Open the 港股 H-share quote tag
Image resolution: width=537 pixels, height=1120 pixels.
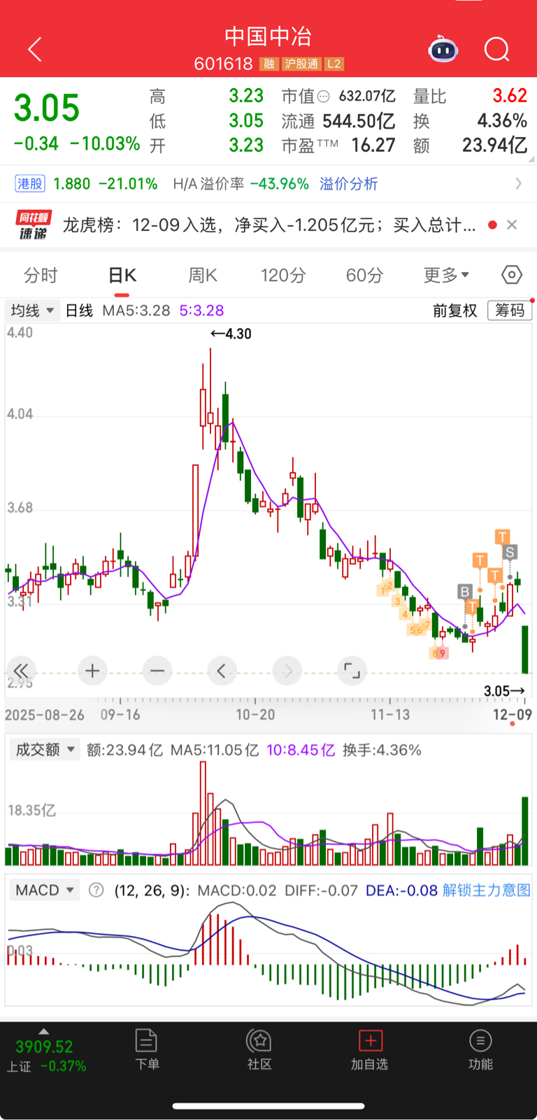[x=30, y=184]
